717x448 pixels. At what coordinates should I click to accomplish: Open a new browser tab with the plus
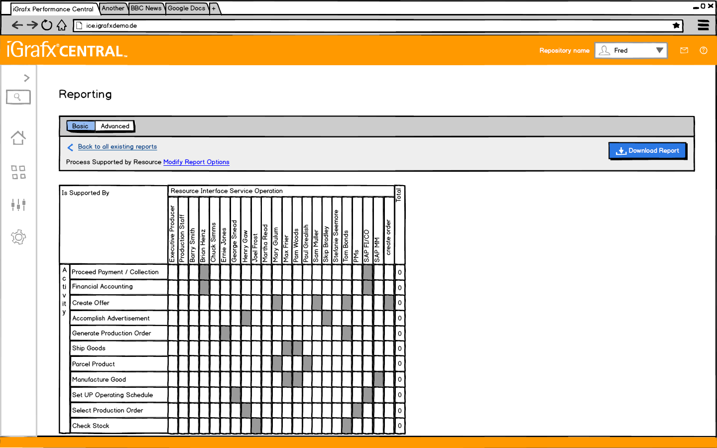point(214,8)
